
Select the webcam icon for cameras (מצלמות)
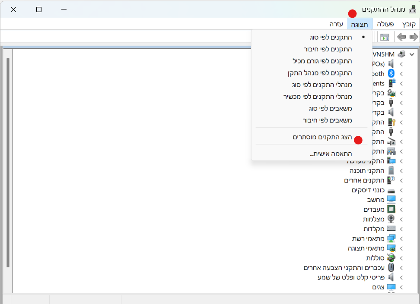tap(391, 219)
